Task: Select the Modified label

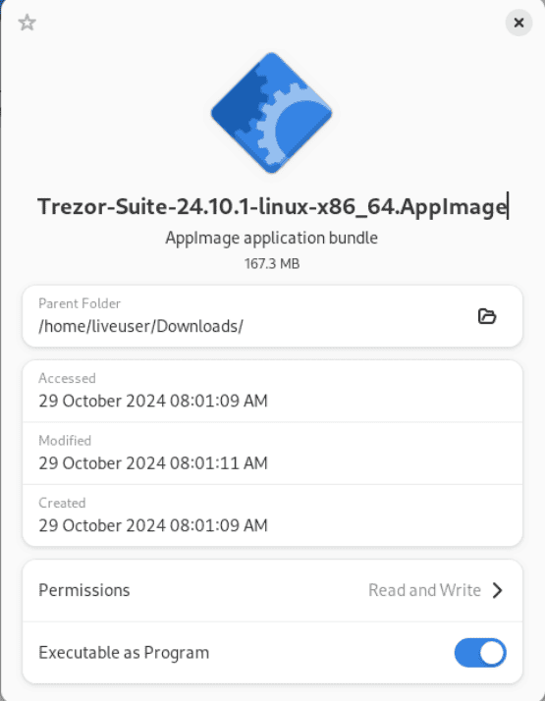Action: 65,441
